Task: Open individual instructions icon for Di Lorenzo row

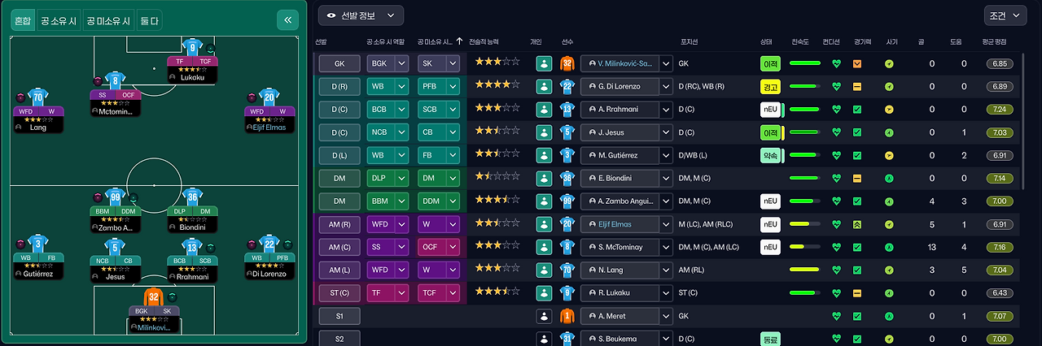Action: pyautogui.click(x=544, y=86)
